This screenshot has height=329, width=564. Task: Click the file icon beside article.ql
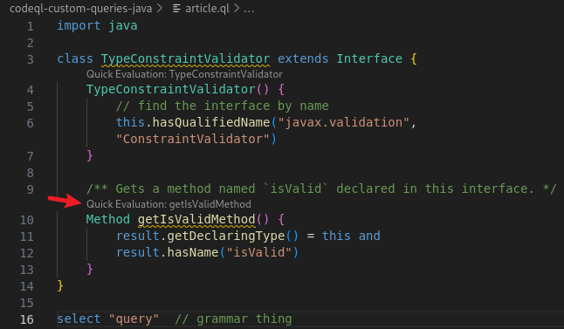tap(176, 8)
